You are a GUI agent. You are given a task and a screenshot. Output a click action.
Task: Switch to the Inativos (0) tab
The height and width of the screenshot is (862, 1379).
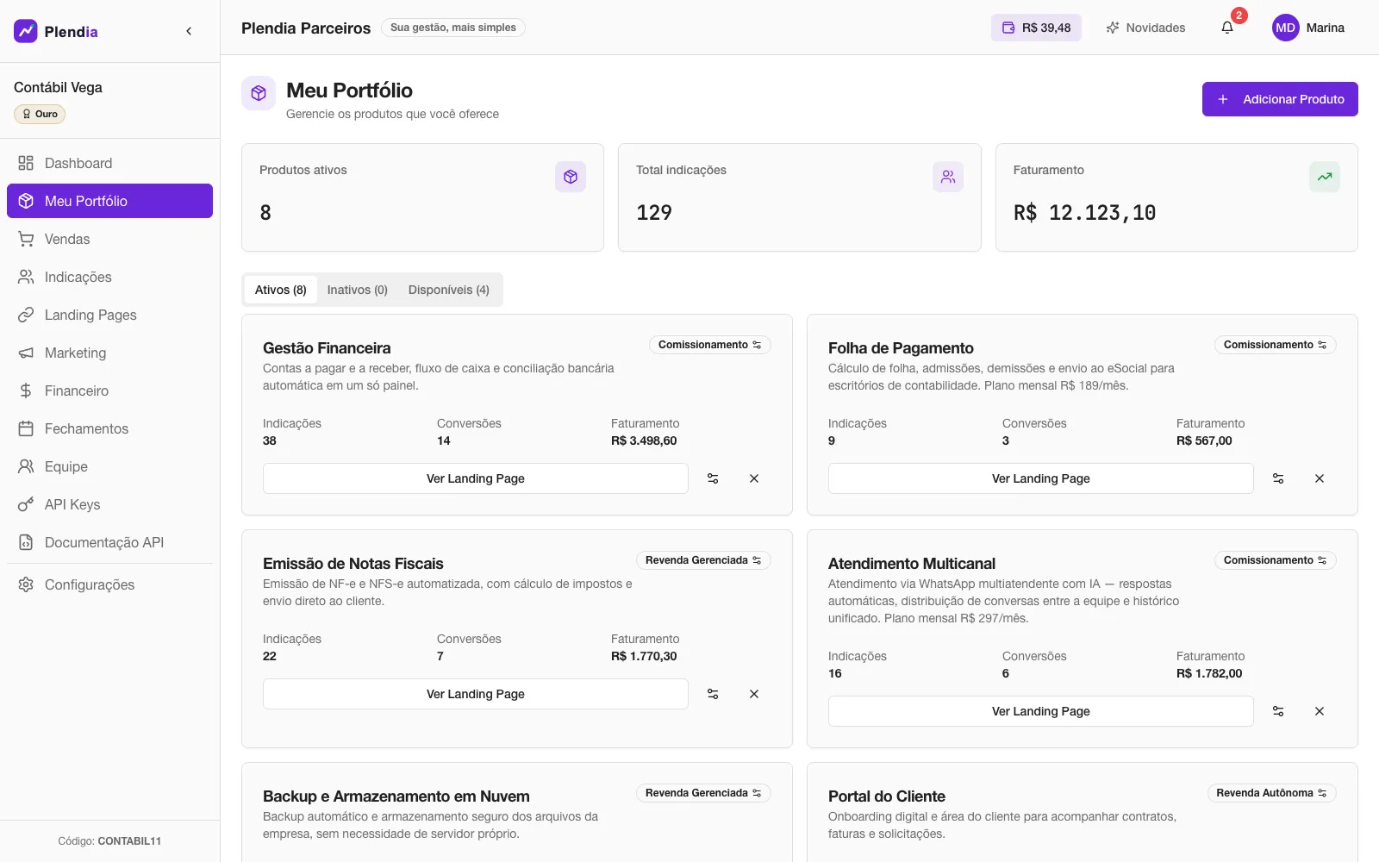point(358,290)
